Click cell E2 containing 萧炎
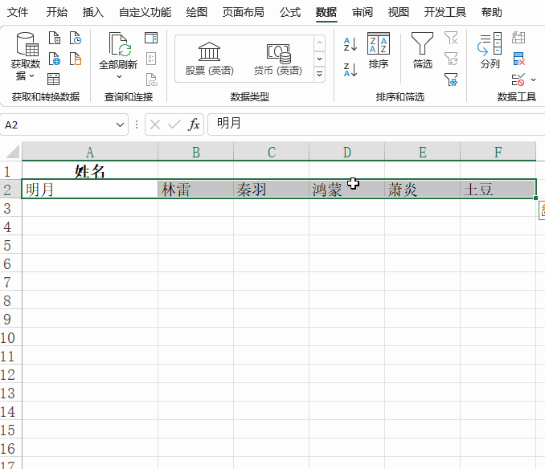Image resolution: width=545 pixels, height=469 pixels. click(x=422, y=190)
